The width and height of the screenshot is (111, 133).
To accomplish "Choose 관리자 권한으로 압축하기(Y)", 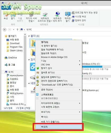I will coord(58,81).
